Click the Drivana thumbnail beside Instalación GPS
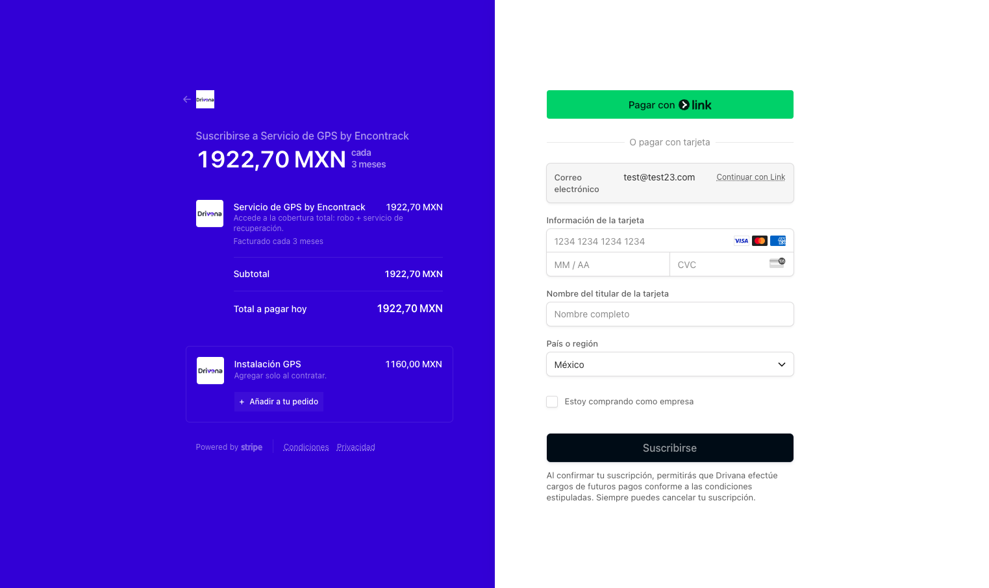Image resolution: width=989 pixels, height=588 pixels. tap(210, 371)
